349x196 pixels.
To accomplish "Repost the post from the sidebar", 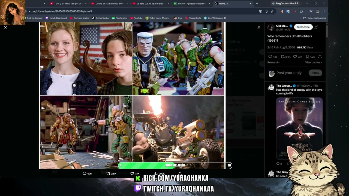I will click(282, 57).
